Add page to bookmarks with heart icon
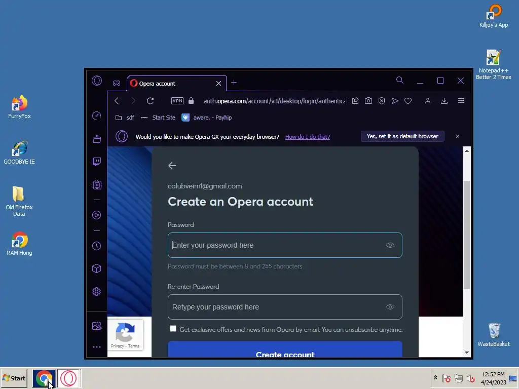Image resolution: width=519 pixels, height=389 pixels. [x=408, y=101]
